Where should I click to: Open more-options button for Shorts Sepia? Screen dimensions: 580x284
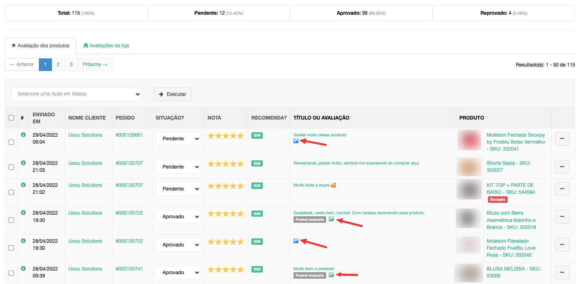click(562, 167)
